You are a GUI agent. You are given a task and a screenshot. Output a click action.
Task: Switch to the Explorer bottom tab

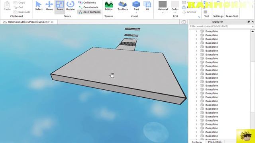[197, 141]
